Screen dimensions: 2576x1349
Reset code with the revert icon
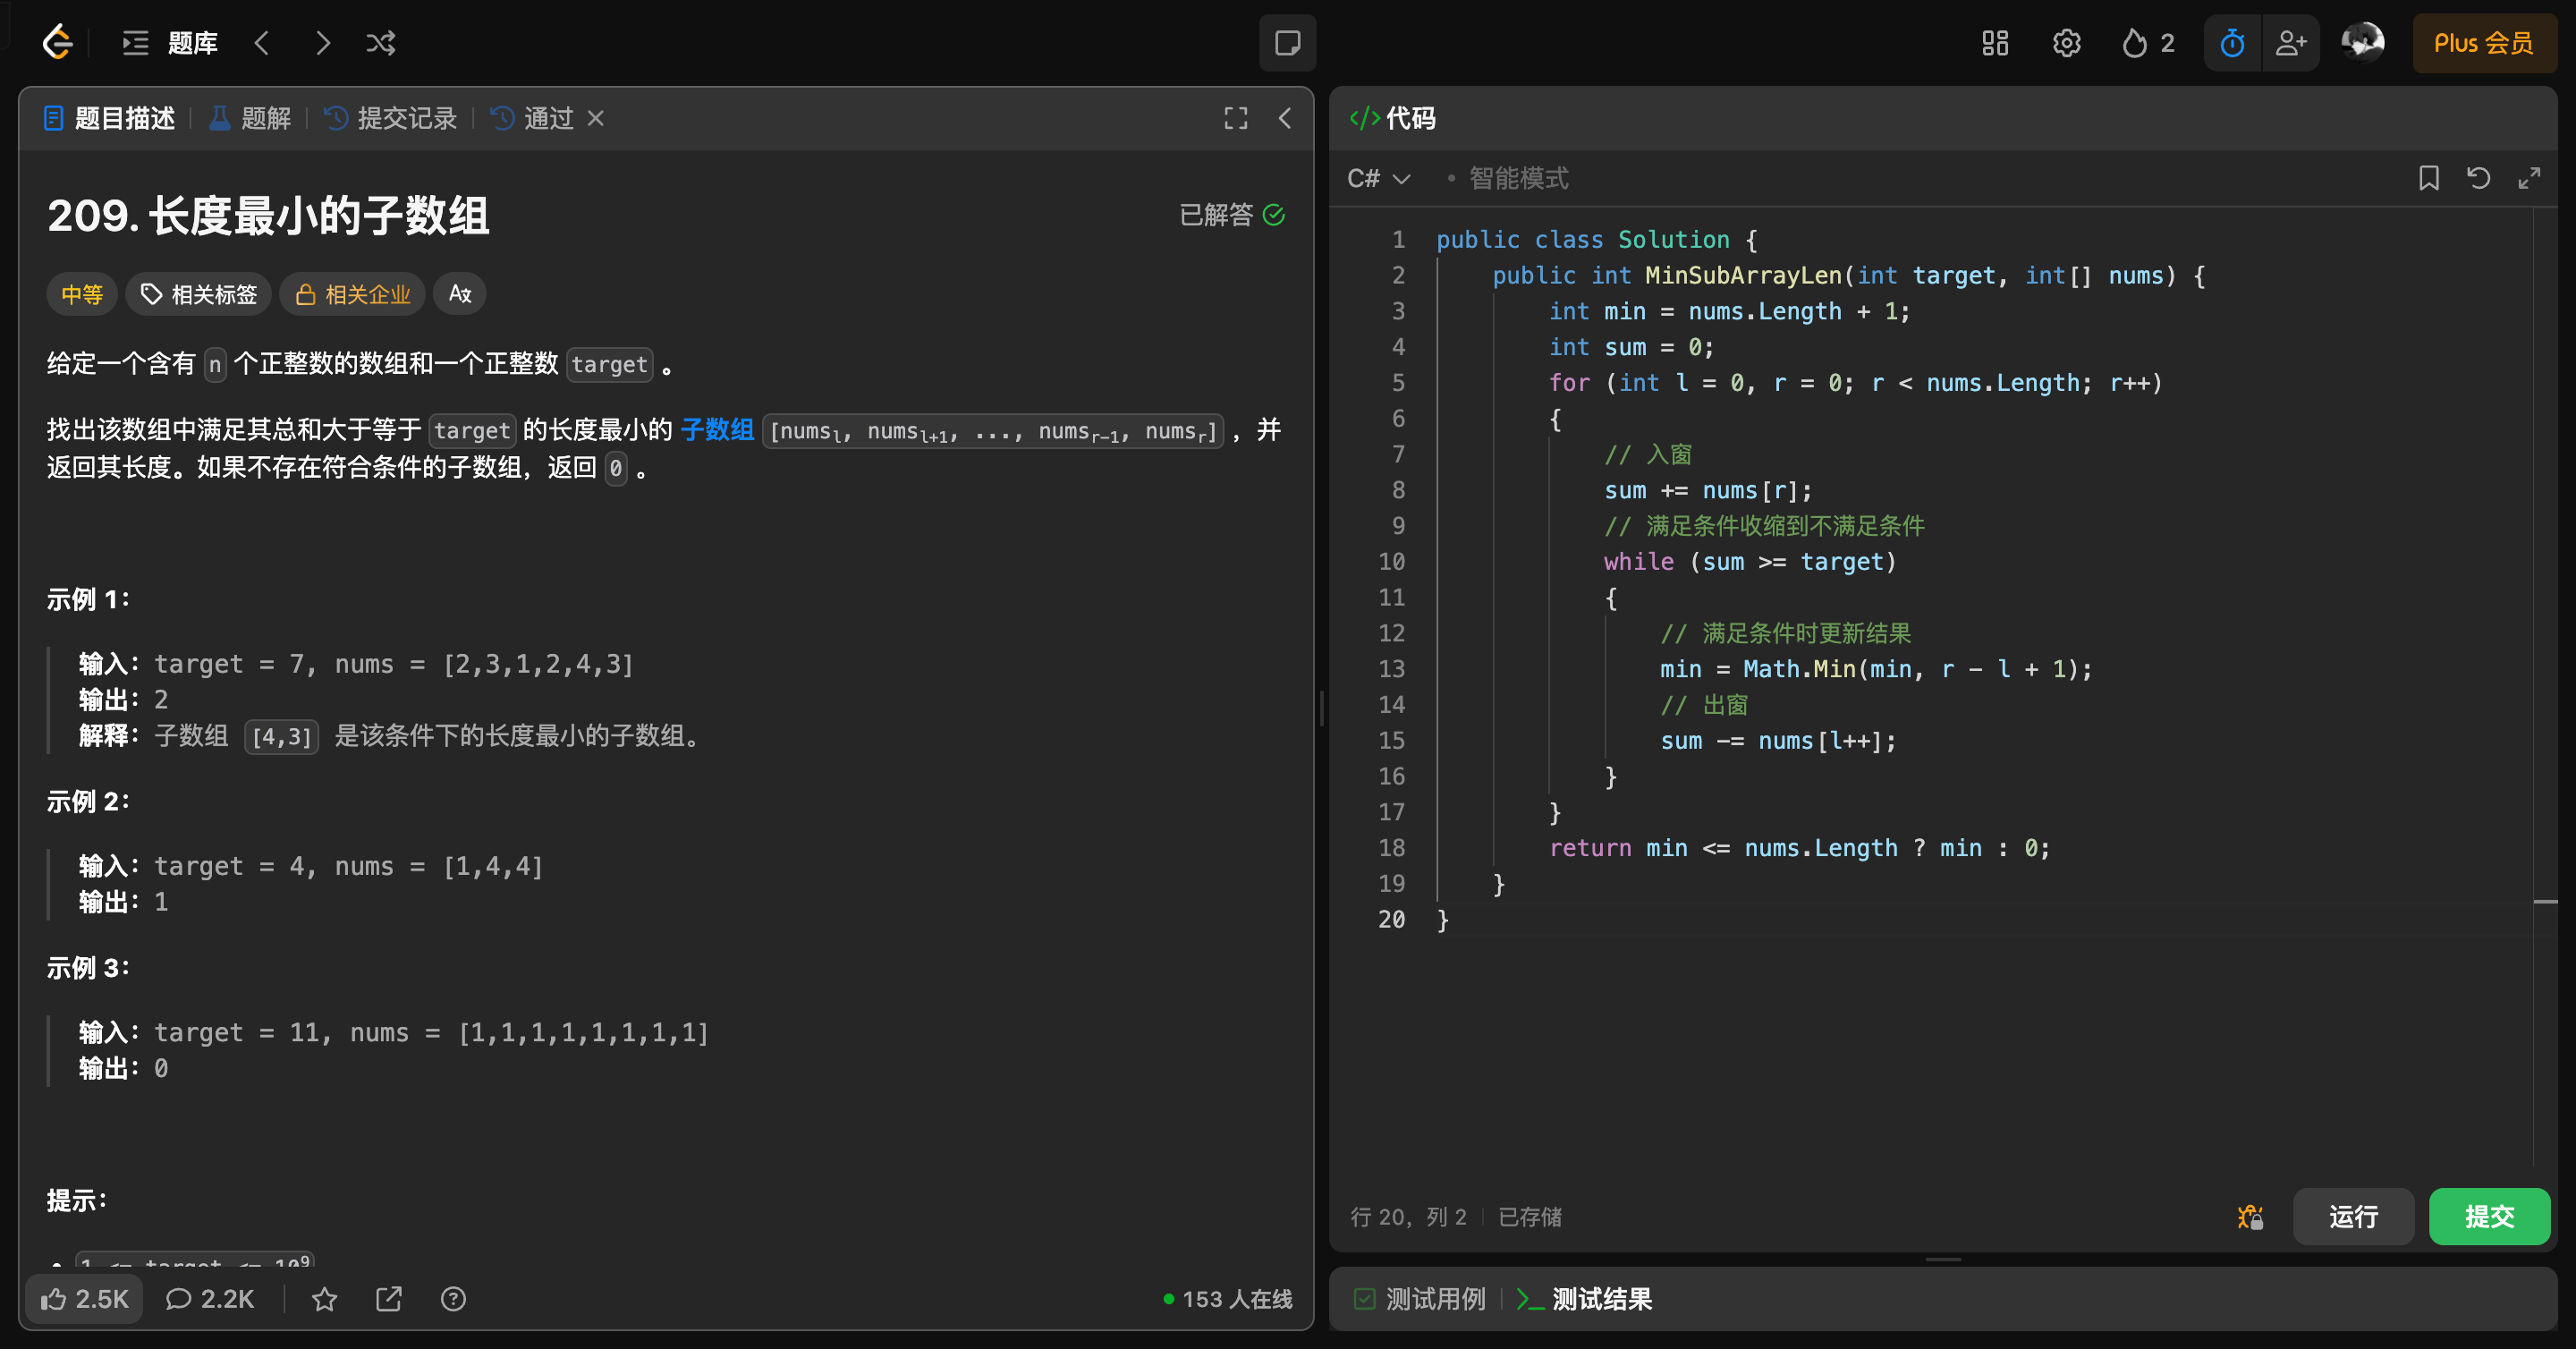tap(2479, 178)
